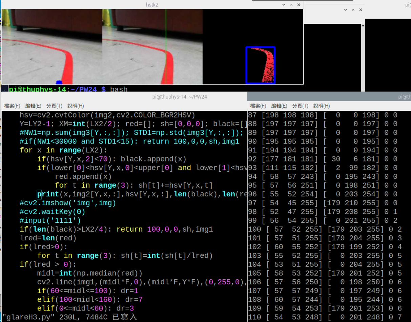Image resolution: width=411 pixels, height=322 pixels.
Task: Open 說明(H) menu in the left terminal
Action: tap(76, 106)
